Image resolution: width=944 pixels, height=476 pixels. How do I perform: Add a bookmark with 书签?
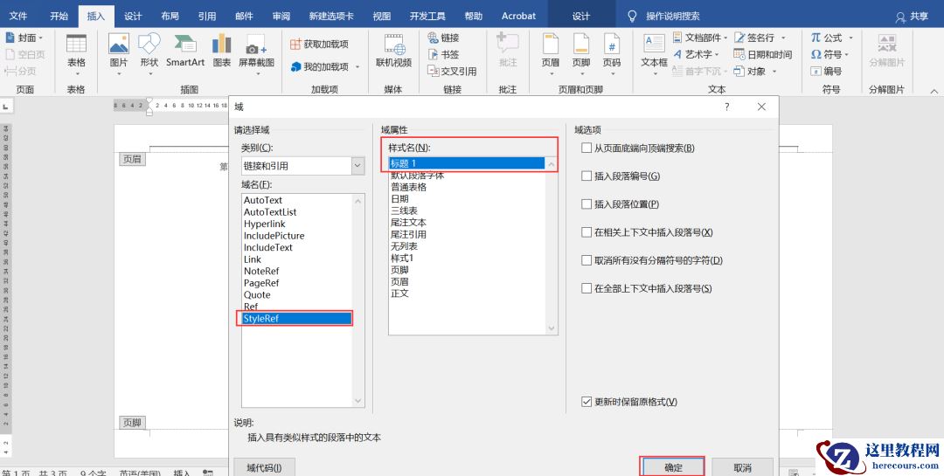[444, 55]
